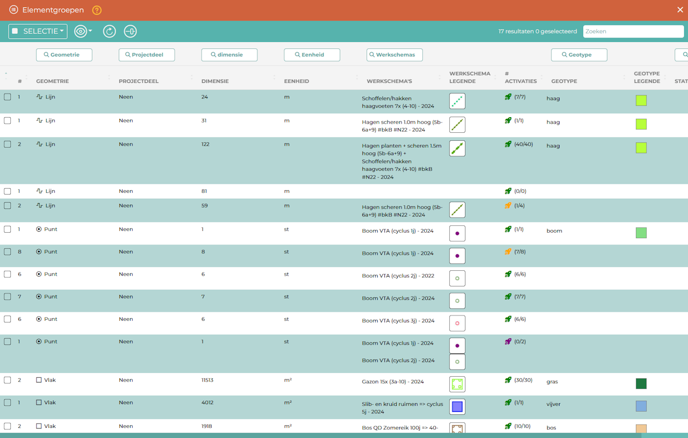This screenshot has height=438, width=688.
Task: Sort by the Dimensie column header
Action: [x=215, y=81]
